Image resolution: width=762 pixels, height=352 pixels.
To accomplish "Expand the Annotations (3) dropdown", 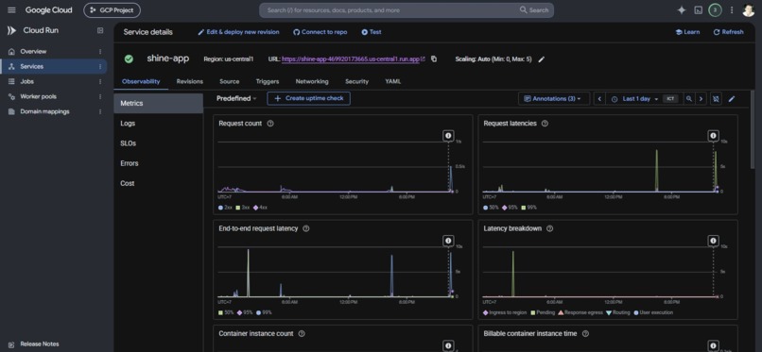I will [x=553, y=98].
